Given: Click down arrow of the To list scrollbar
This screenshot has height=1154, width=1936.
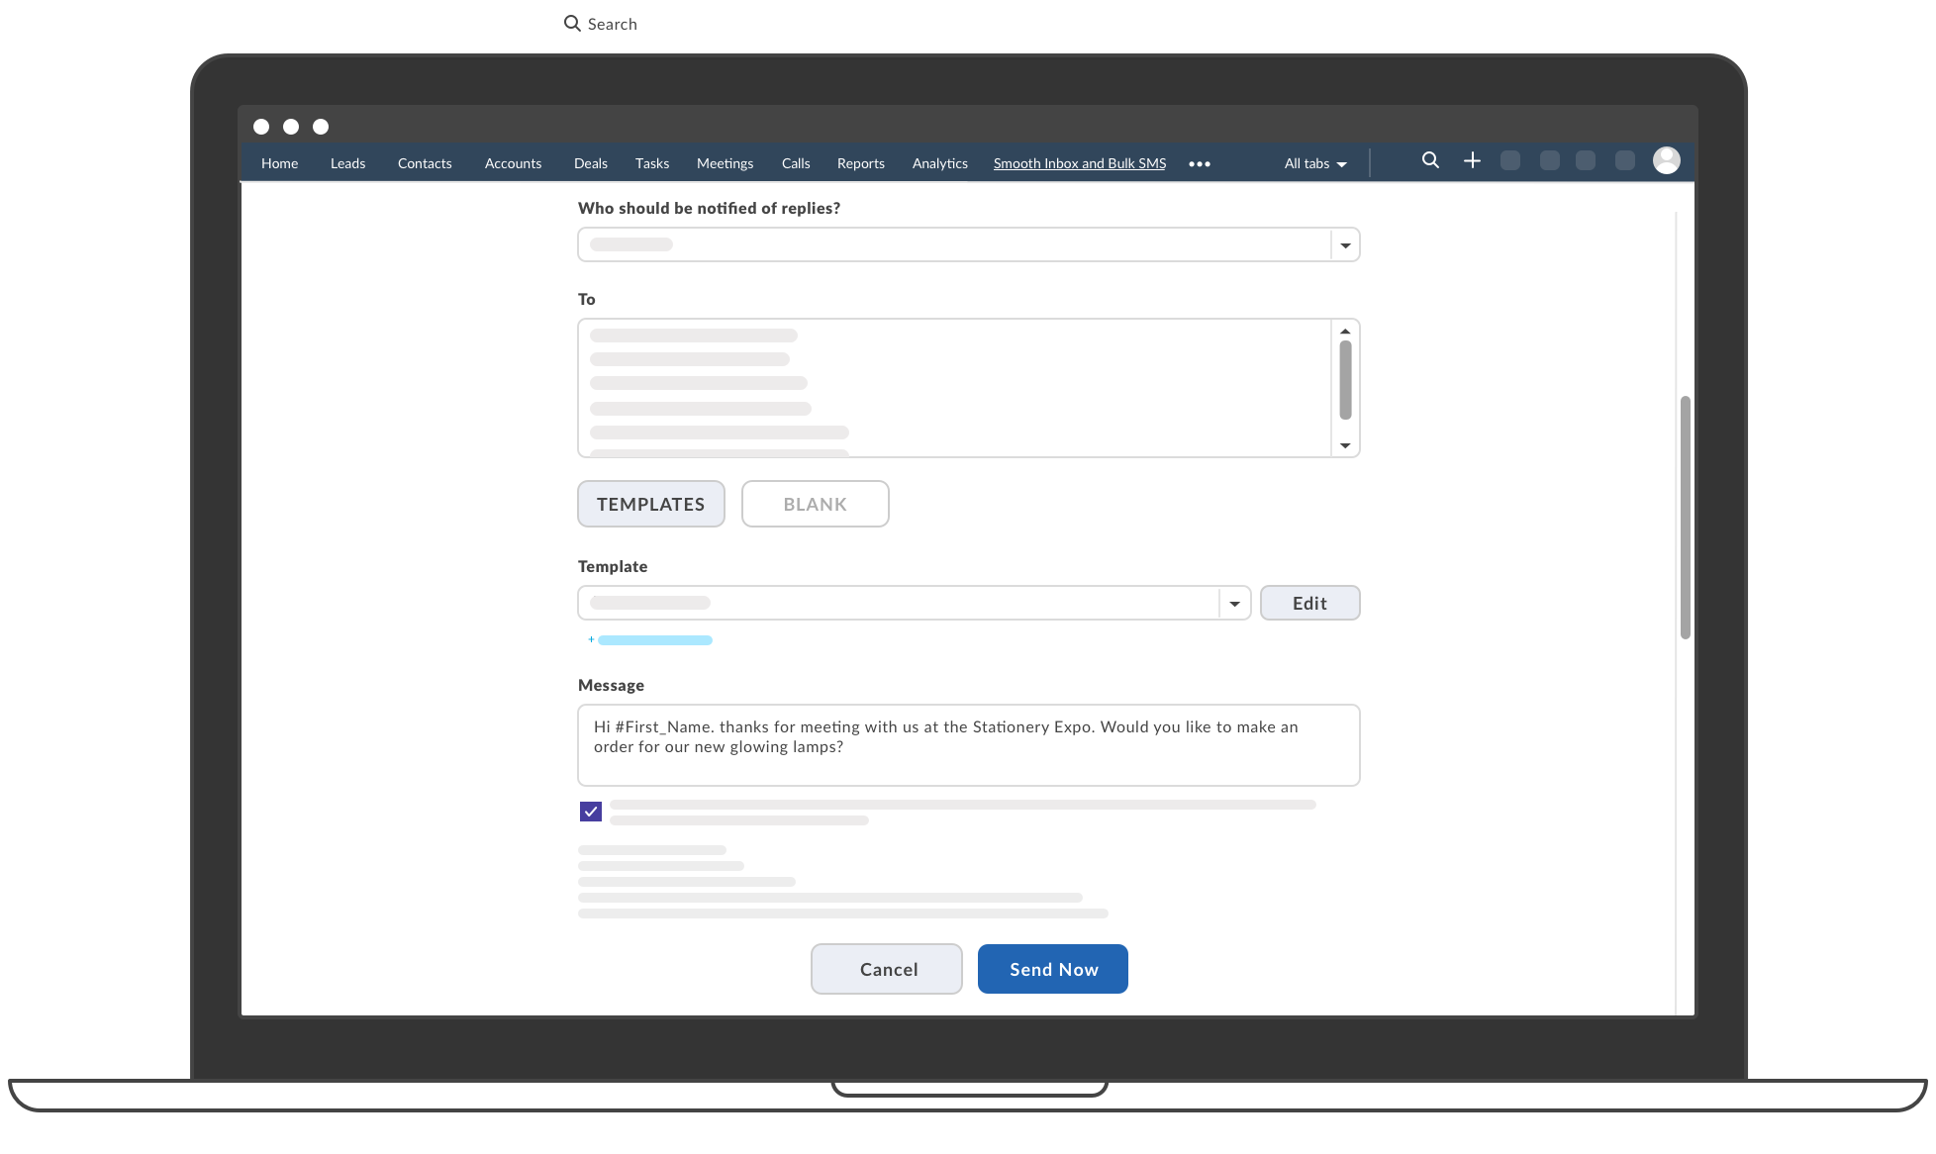Looking at the screenshot, I should [1345, 445].
